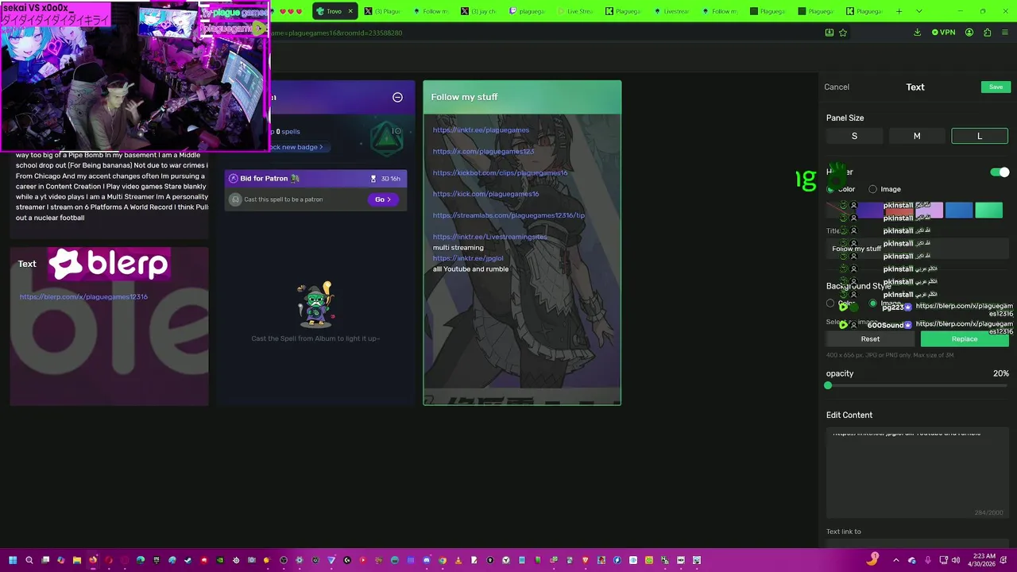The width and height of the screenshot is (1017, 572).
Task: Click the Reset image button
Action: tap(870, 339)
